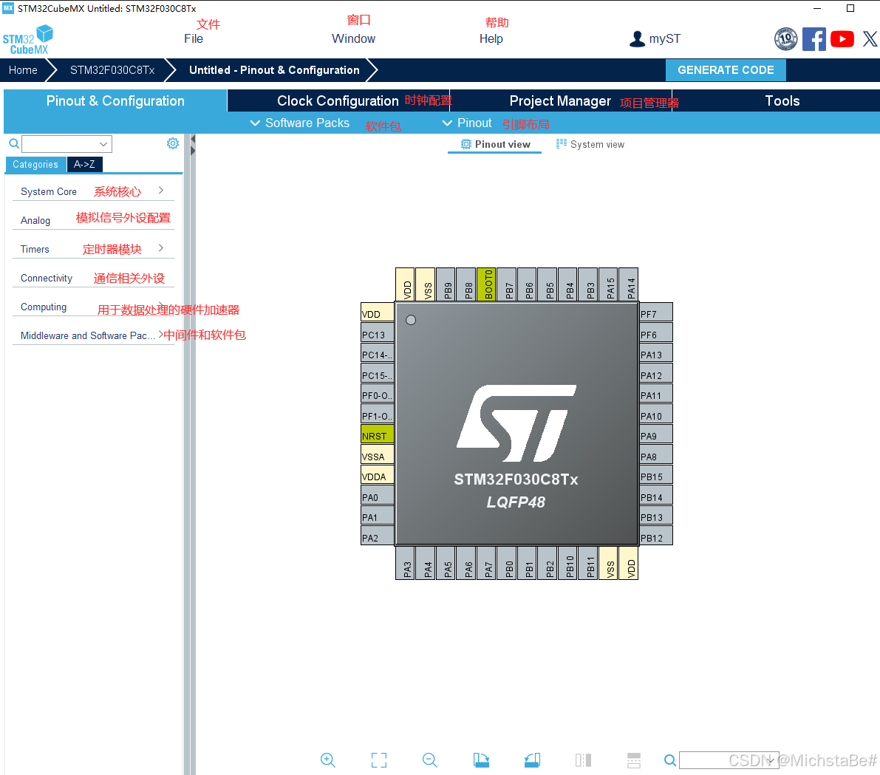
Task: Click the Facebook icon top right
Action: point(814,38)
